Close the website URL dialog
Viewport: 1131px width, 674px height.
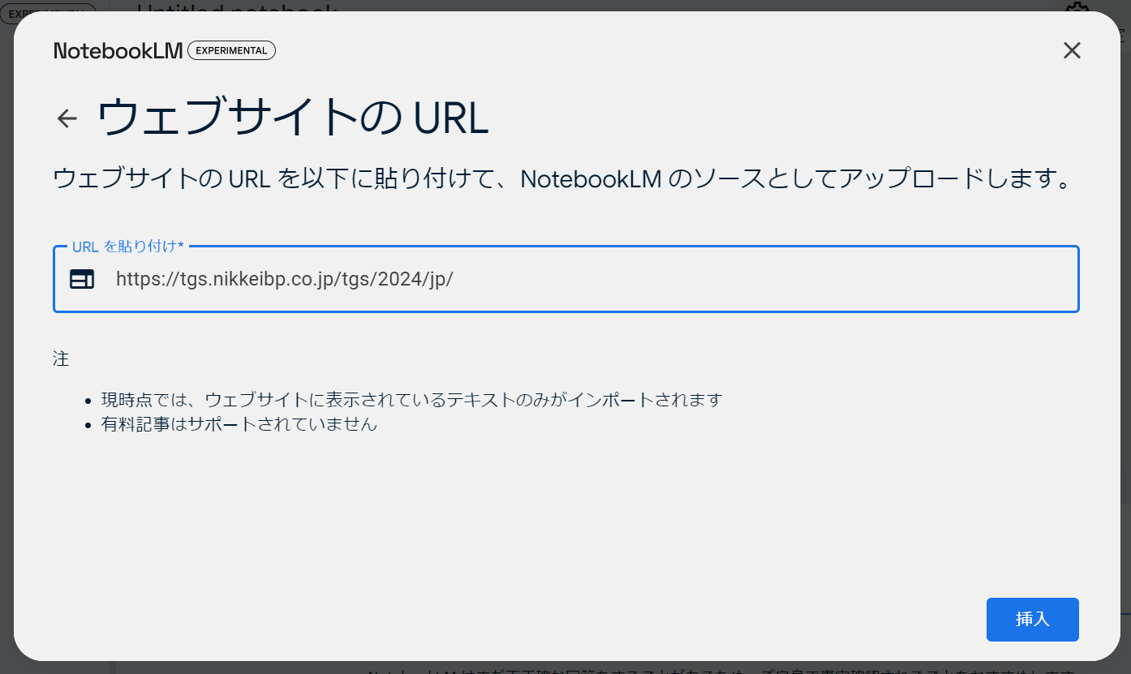(x=1072, y=50)
